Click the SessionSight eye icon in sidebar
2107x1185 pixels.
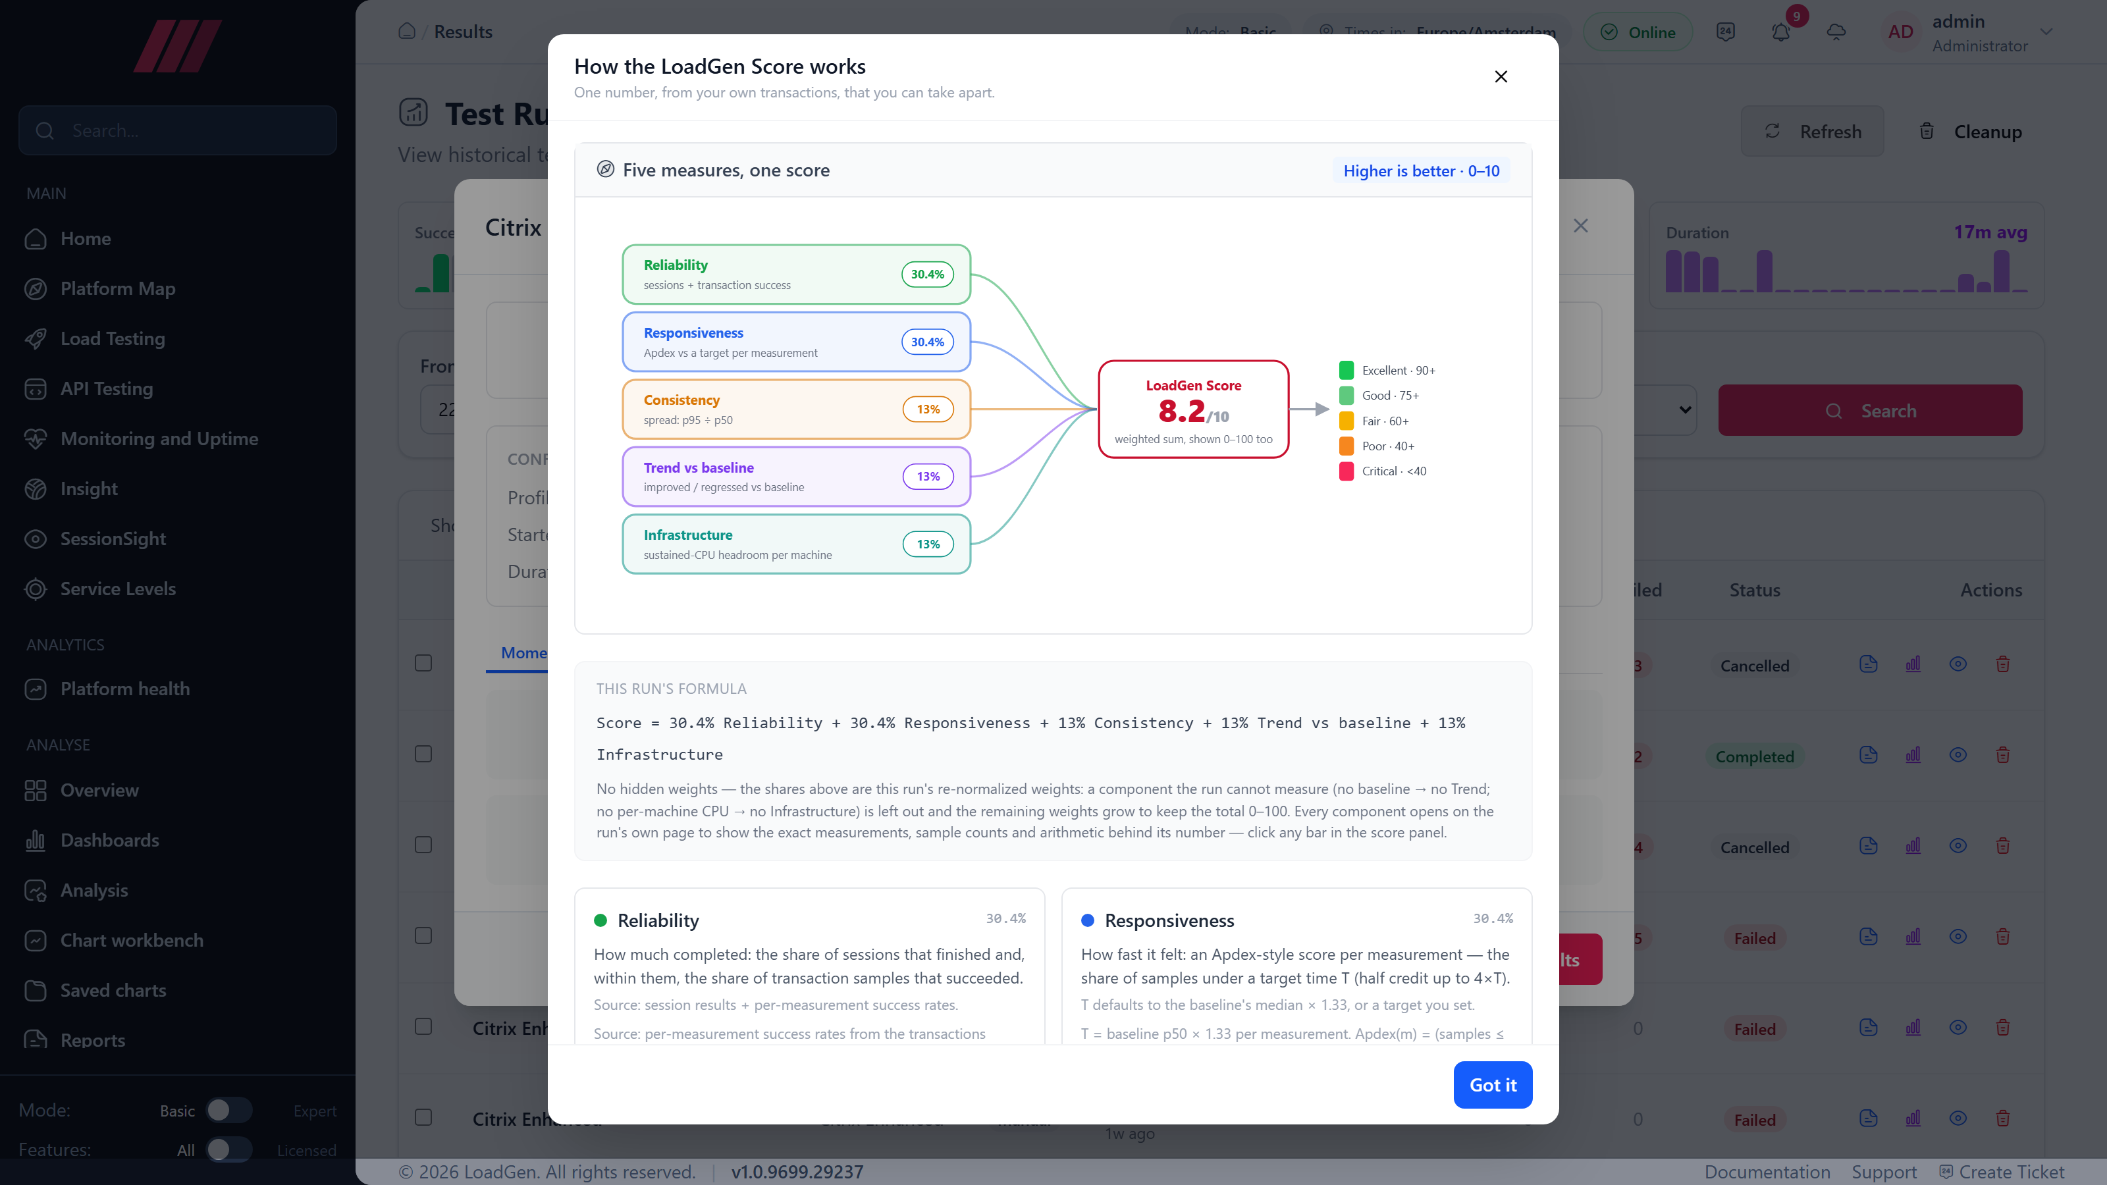[x=35, y=539]
